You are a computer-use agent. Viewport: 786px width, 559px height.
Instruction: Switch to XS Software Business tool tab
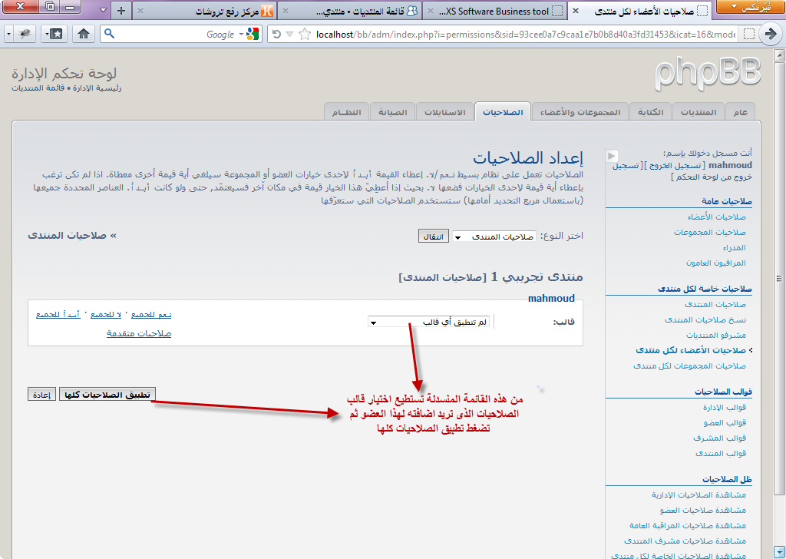[495, 11]
